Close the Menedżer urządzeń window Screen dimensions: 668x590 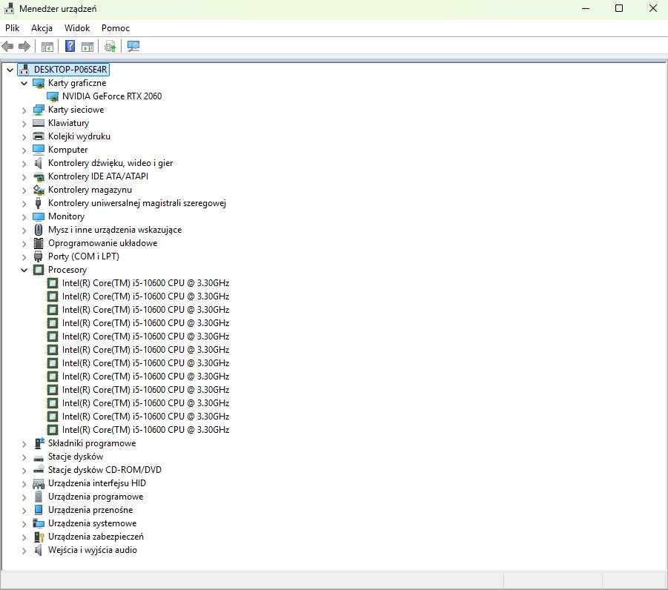[652, 8]
